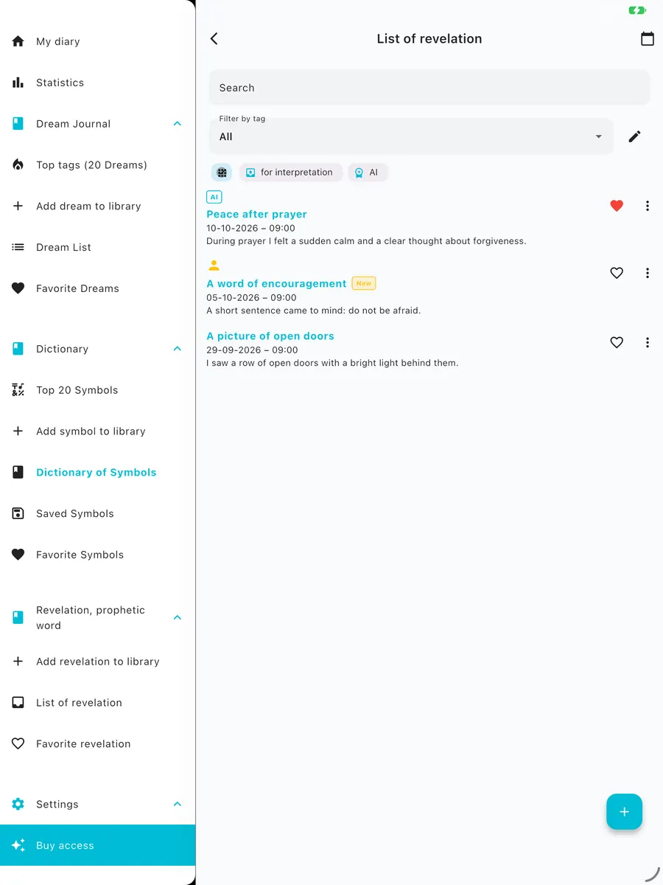Click the flame icon for Top tags

(18, 165)
